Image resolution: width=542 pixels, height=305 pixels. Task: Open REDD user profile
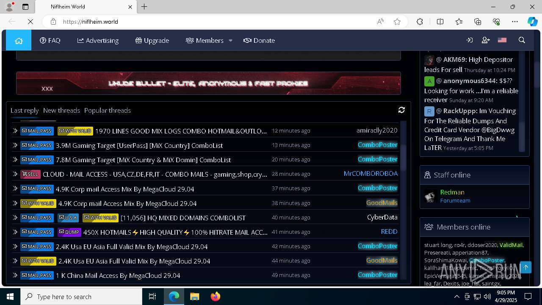tap(389, 232)
